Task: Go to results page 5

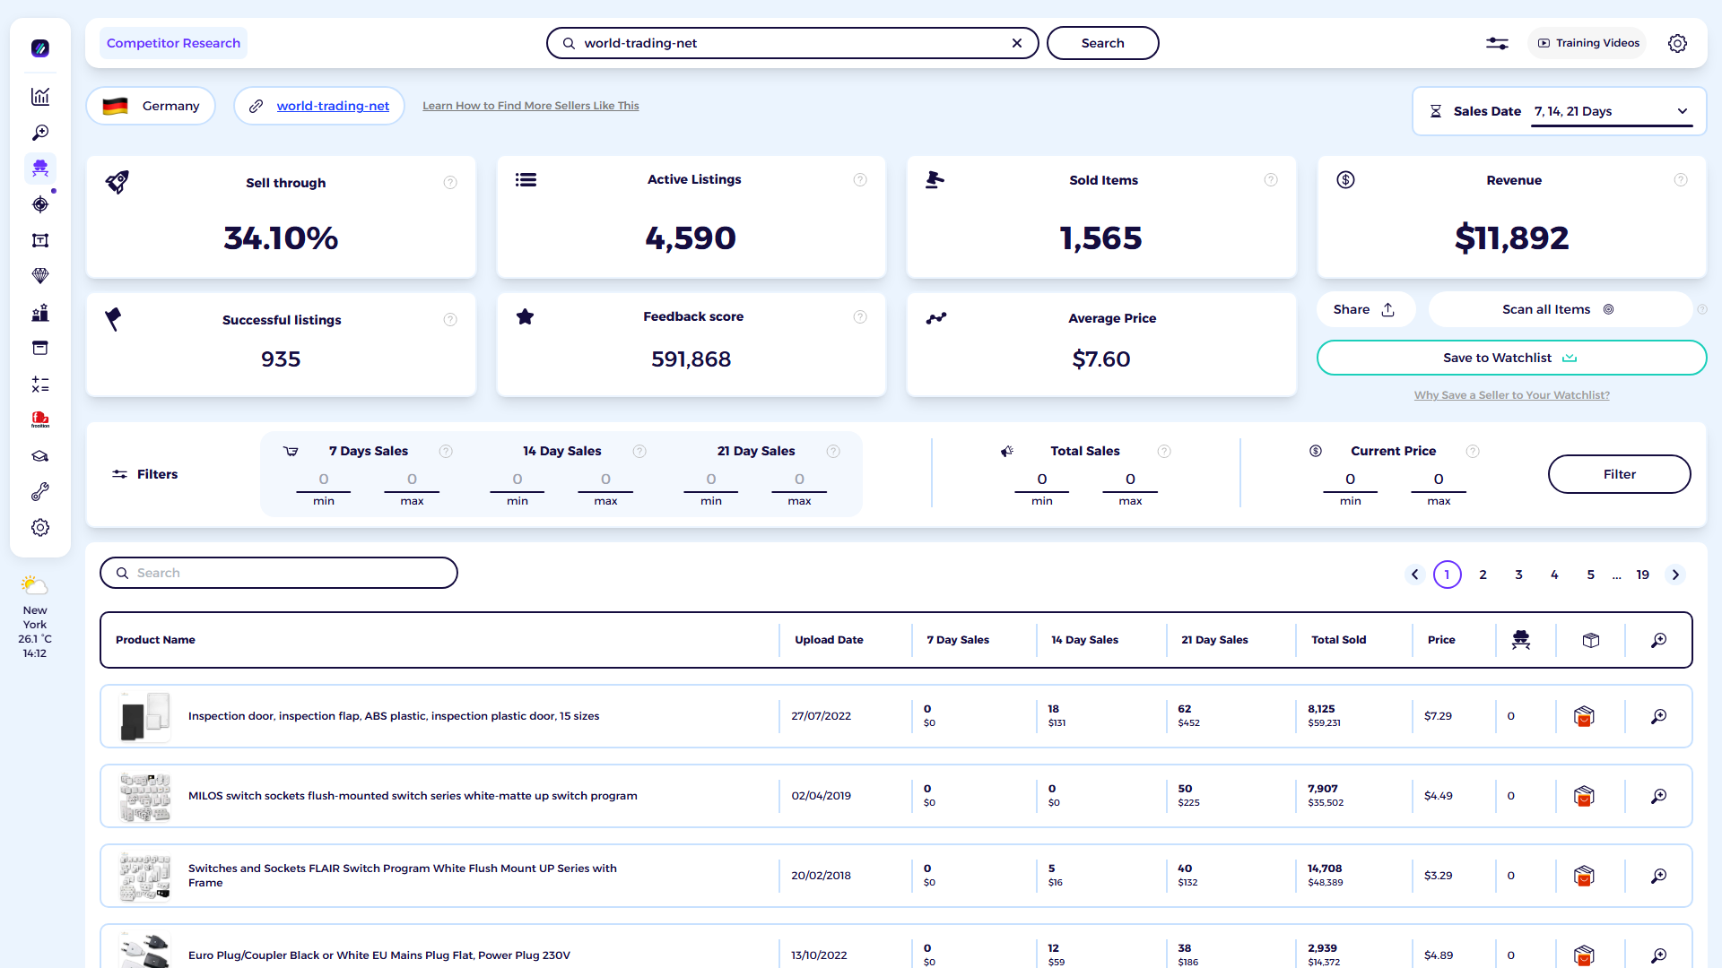Action: 1591,575
